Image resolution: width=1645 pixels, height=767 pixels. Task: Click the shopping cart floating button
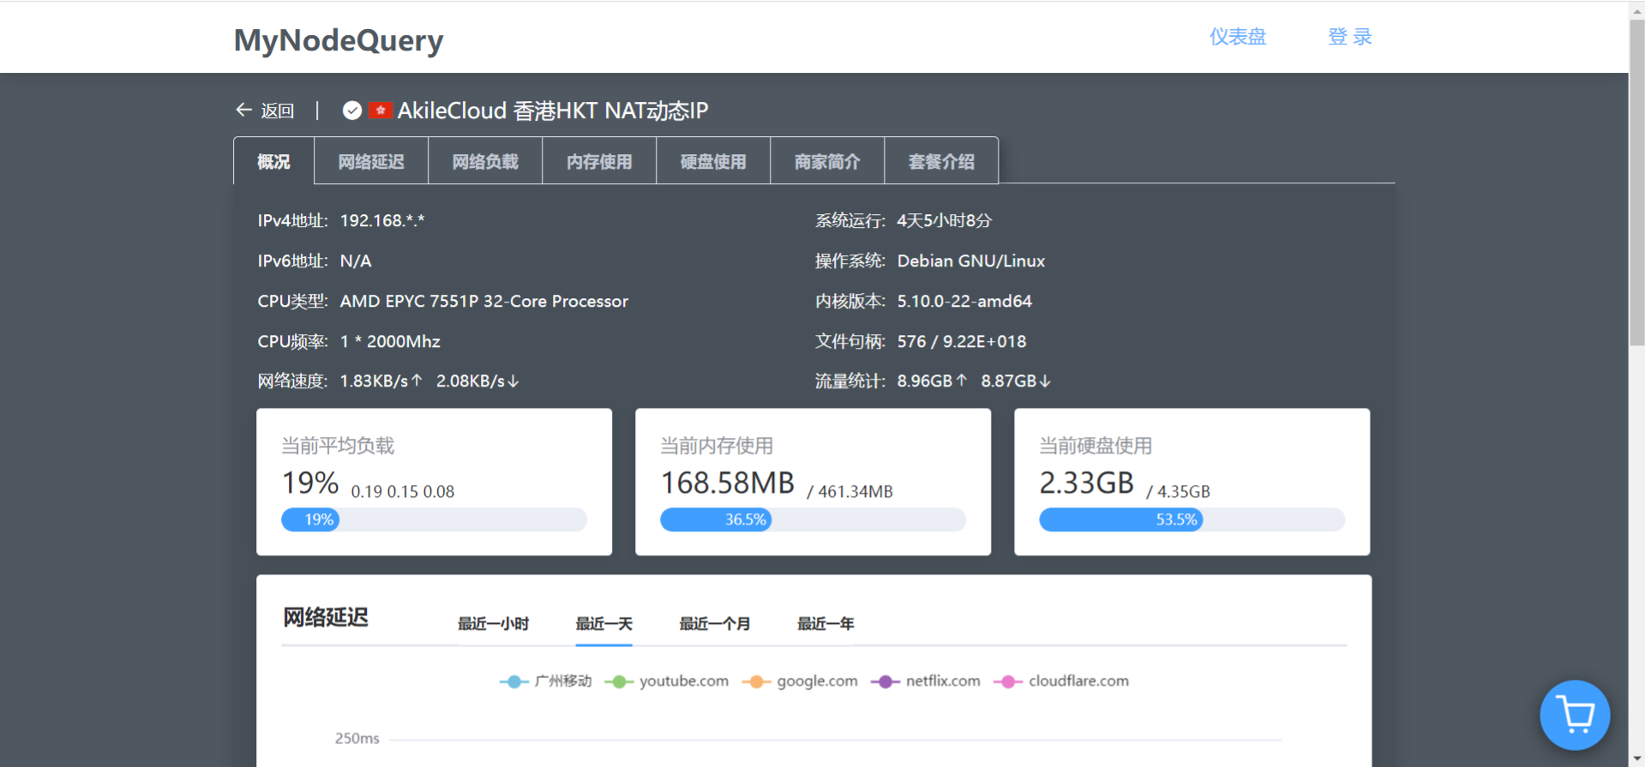click(x=1574, y=715)
